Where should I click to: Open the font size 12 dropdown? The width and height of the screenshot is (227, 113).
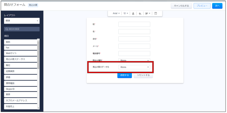126,13
